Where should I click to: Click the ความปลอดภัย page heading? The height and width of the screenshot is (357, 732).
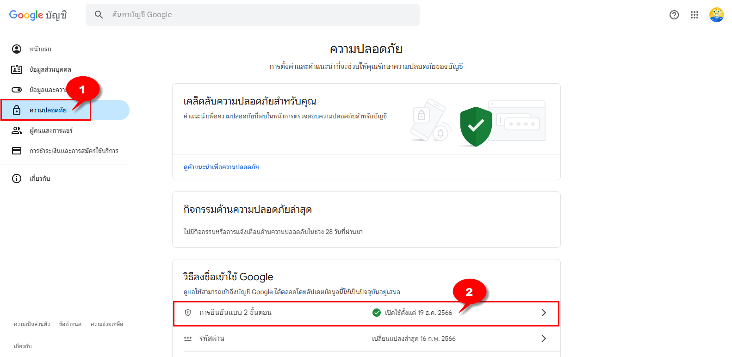point(366,49)
